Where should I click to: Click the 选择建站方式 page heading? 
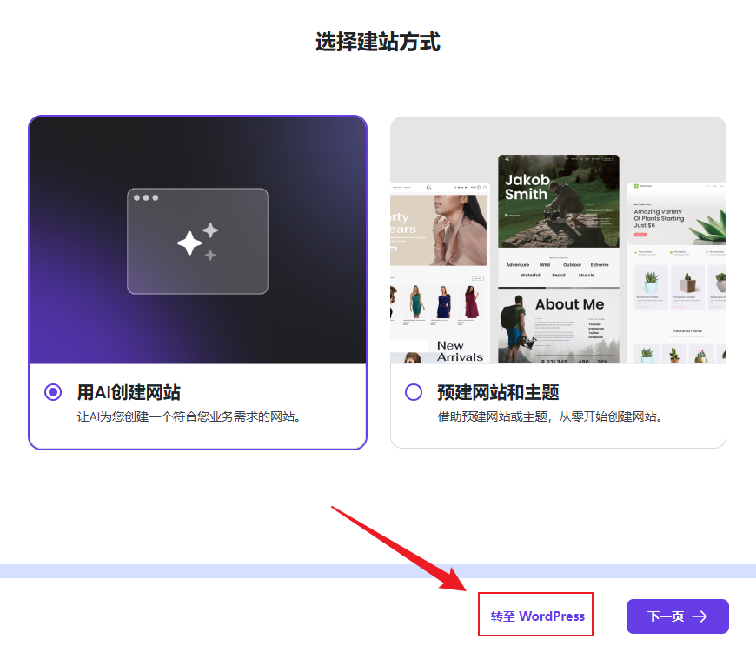(378, 42)
